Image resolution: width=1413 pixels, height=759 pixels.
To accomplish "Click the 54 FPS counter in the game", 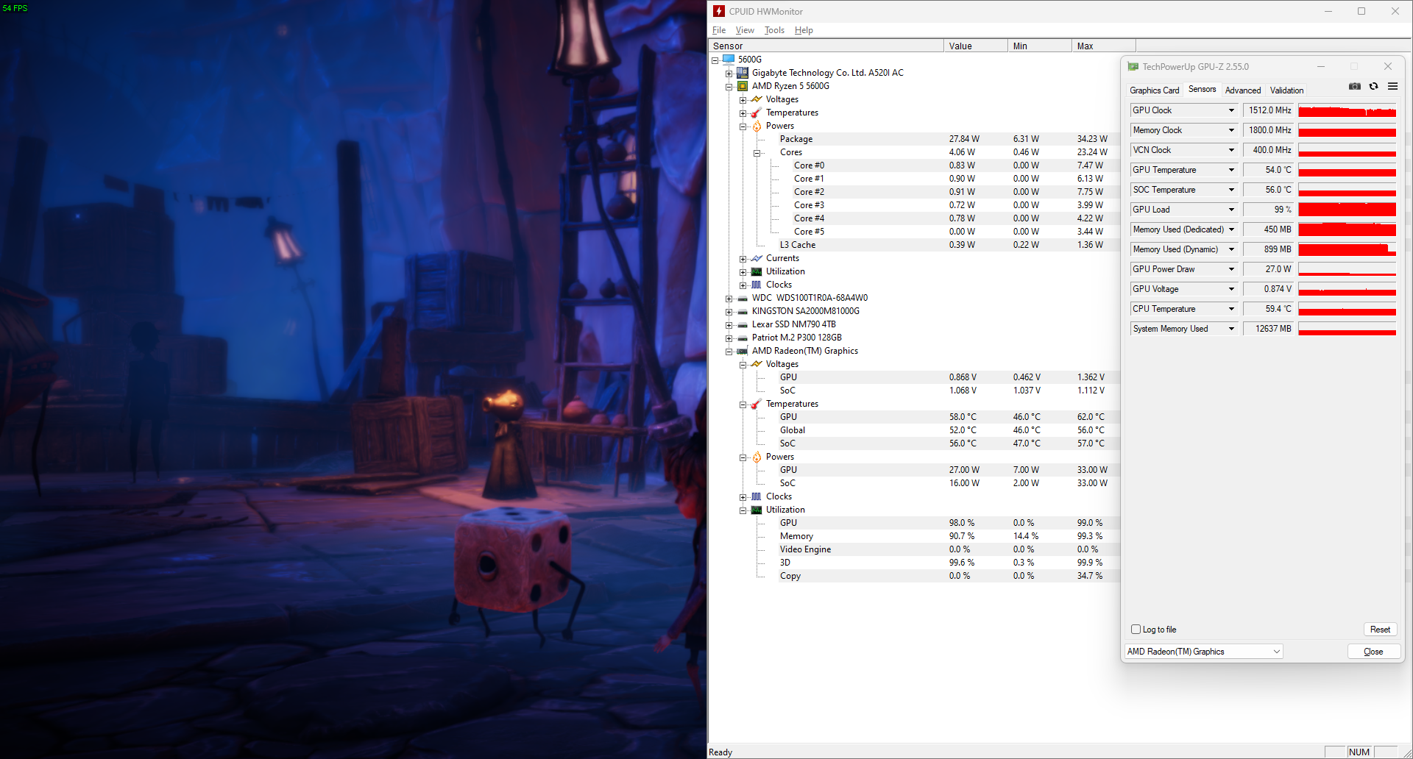I will tap(15, 8).
